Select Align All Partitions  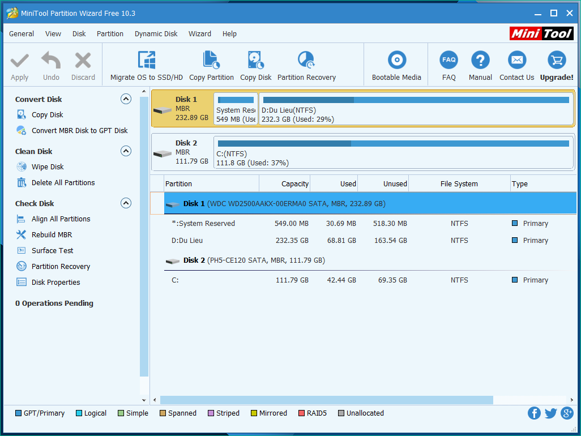pyautogui.click(x=61, y=219)
